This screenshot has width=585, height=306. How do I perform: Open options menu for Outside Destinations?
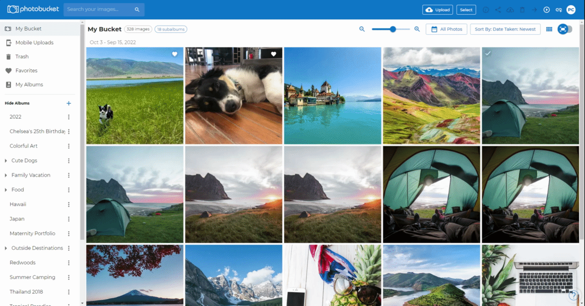coord(69,248)
